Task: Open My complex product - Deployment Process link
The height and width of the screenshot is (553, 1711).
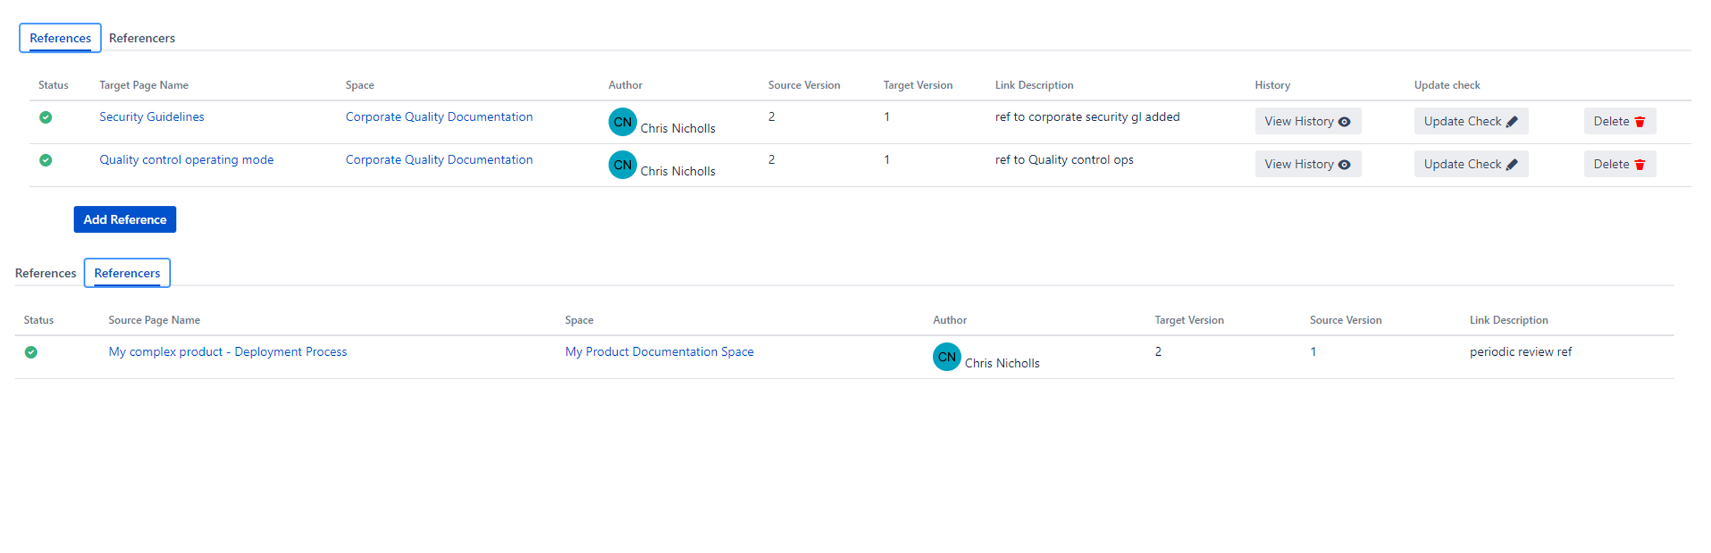Action: 227,352
